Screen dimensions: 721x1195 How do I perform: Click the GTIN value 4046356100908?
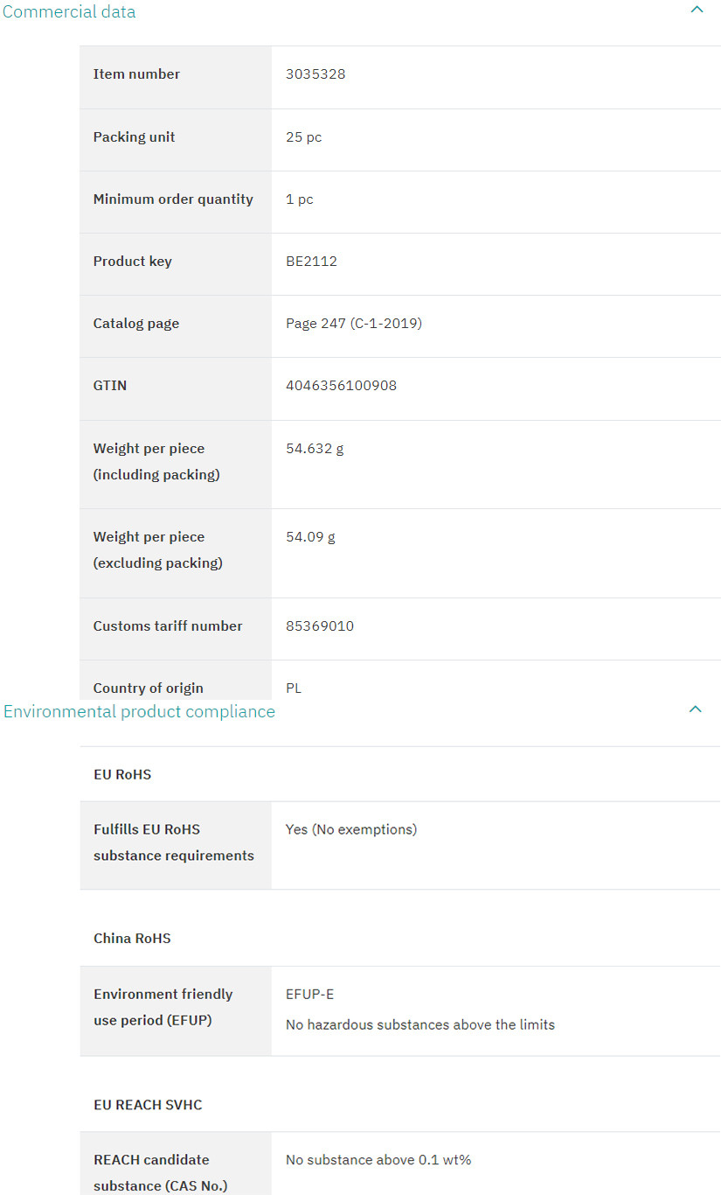click(x=341, y=385)
